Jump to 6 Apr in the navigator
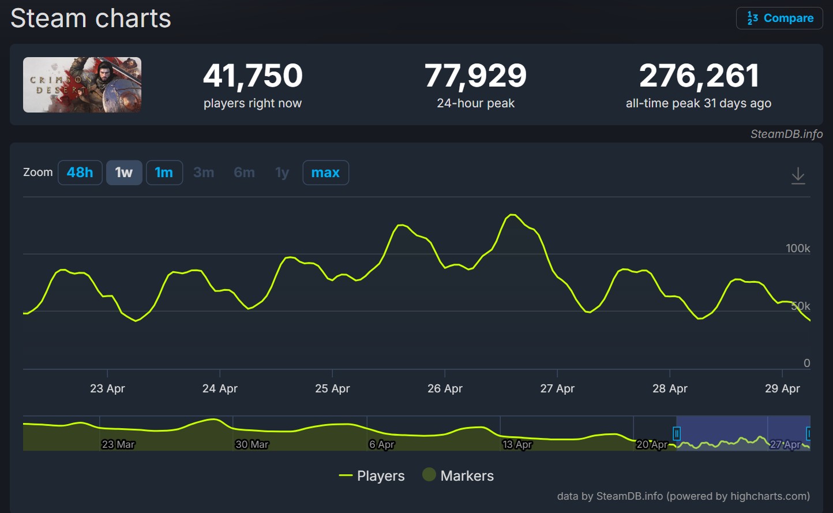The image size is (833, 513). tap(381, 444)
